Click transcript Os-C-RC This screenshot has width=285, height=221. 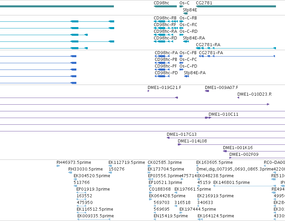(188, 25)
